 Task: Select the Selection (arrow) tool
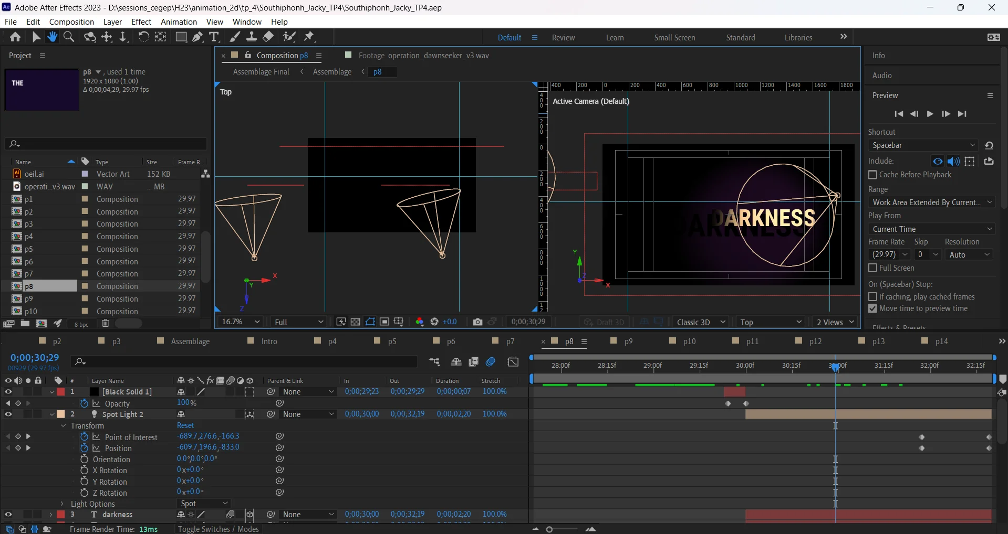[x=36, y=37]
